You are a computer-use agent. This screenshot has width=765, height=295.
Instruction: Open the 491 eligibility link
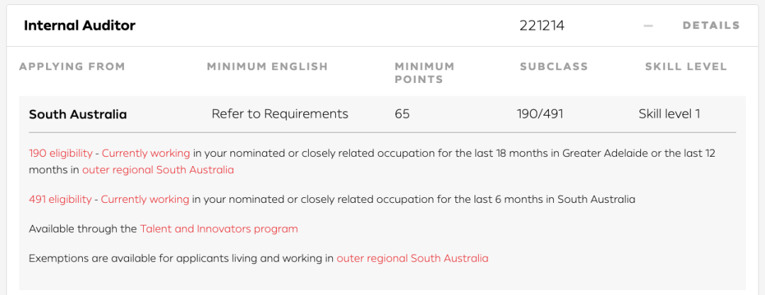(60, 199)
